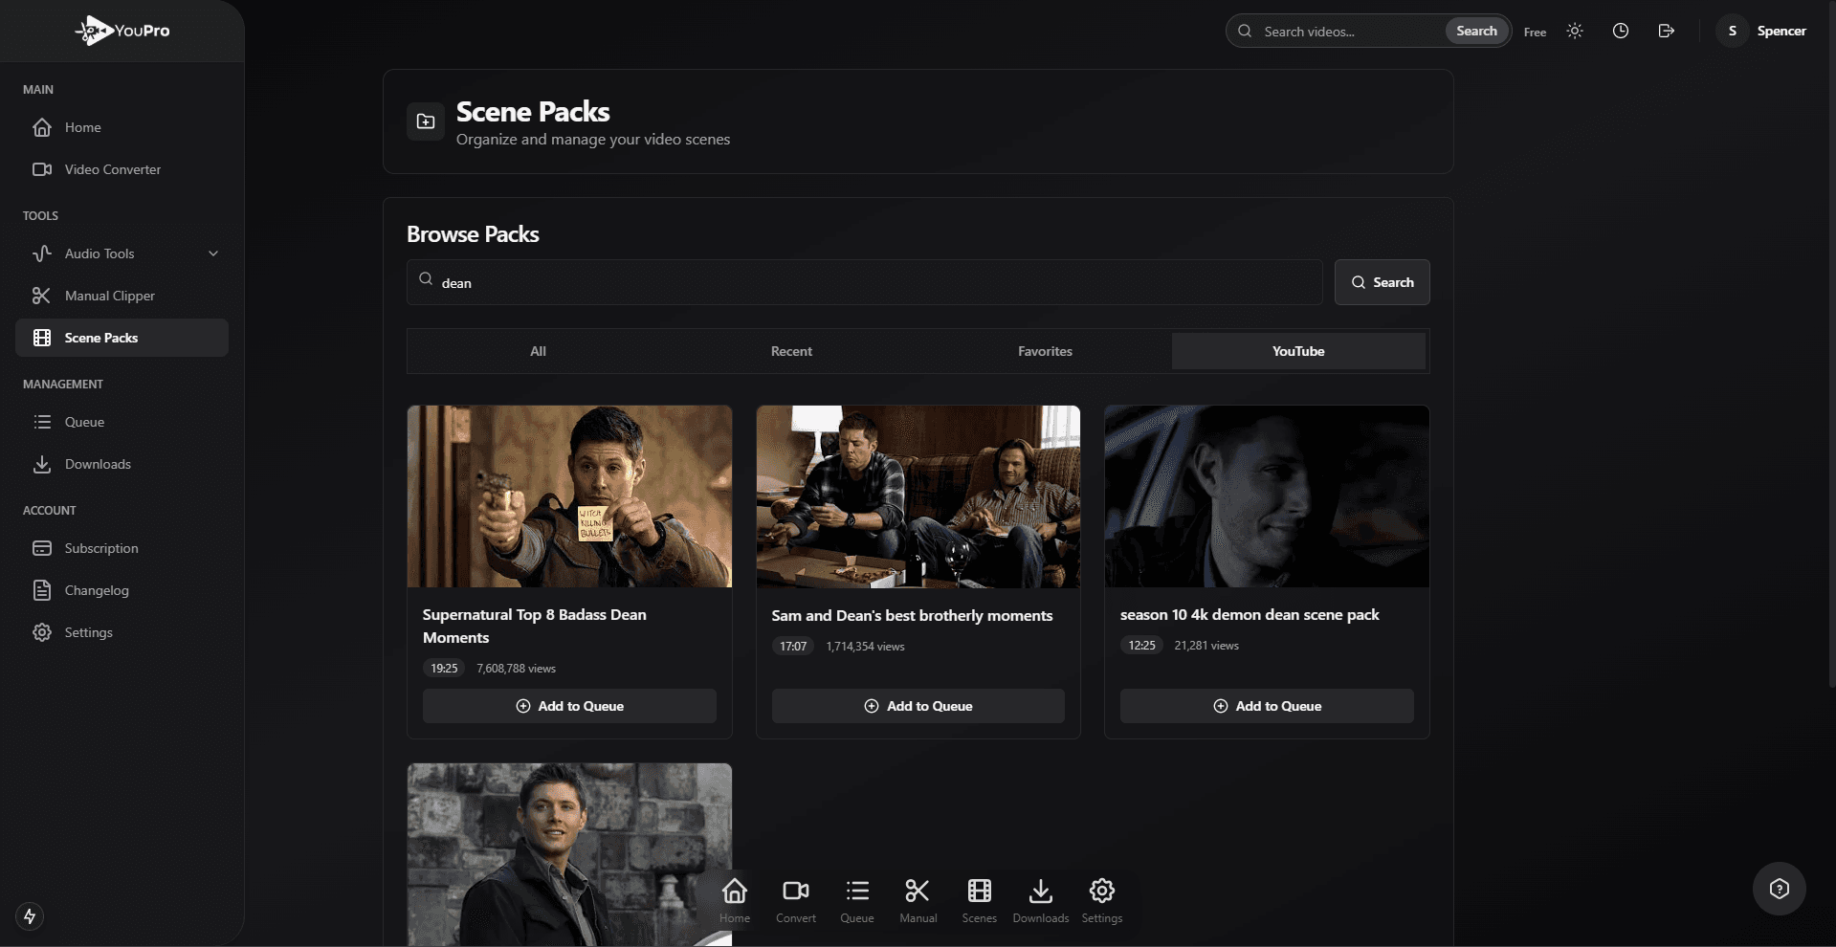Open Home in the sidebar
Screen dimensions: 1836x947
coord(122,127)
